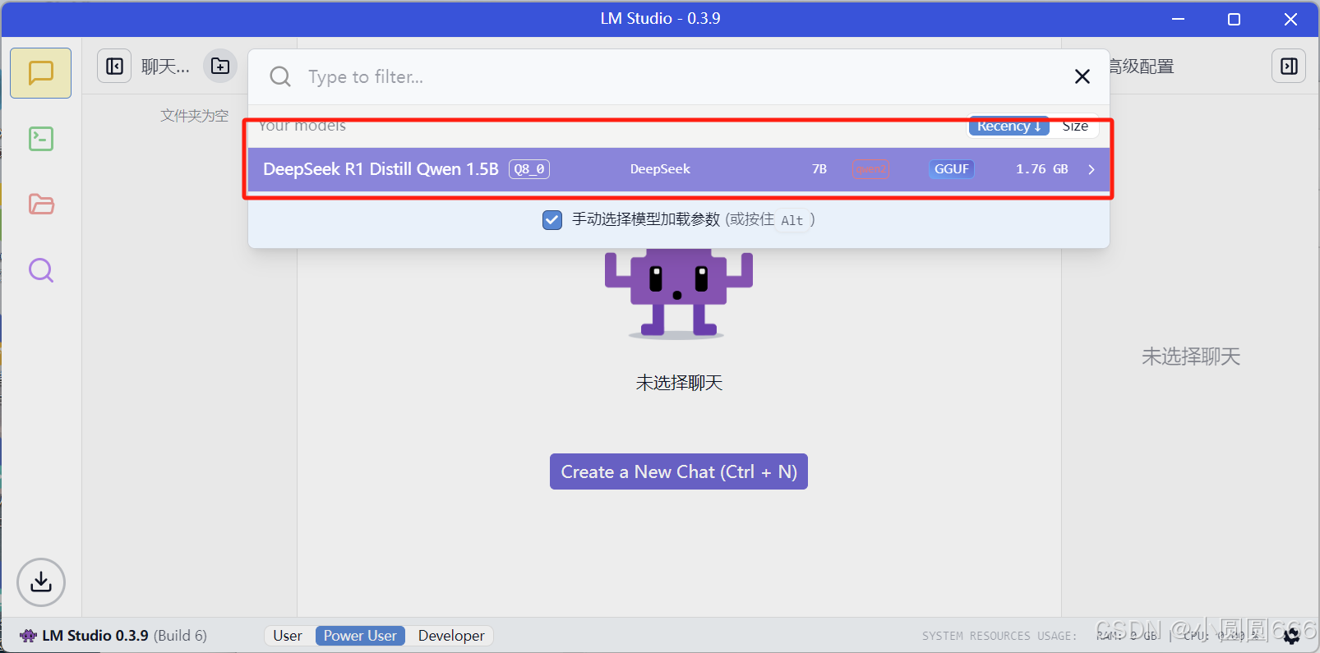
Task: Toggle manual model load parameters checkbox
Action: pos(552,219)
